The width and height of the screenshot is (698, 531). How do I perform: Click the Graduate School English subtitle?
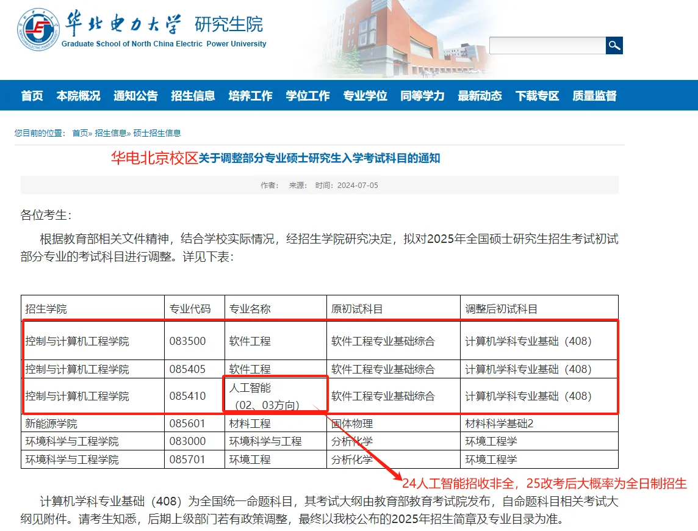pyautogui.click(x=164, y=44)
